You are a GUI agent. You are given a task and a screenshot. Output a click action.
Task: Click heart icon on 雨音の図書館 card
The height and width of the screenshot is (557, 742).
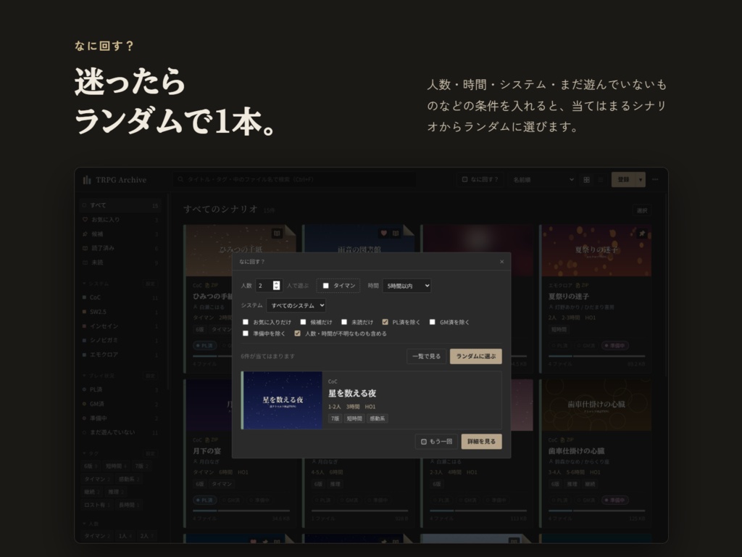384,233
